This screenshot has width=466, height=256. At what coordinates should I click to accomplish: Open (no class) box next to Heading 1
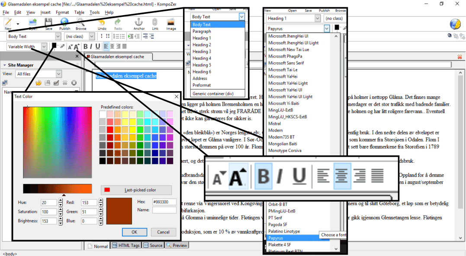(334, 19)
